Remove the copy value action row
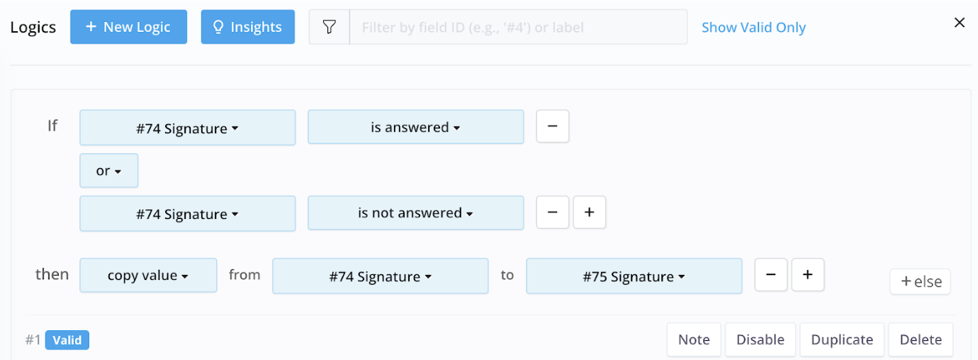This screenshot has width=978, height=360. [771, 275]
